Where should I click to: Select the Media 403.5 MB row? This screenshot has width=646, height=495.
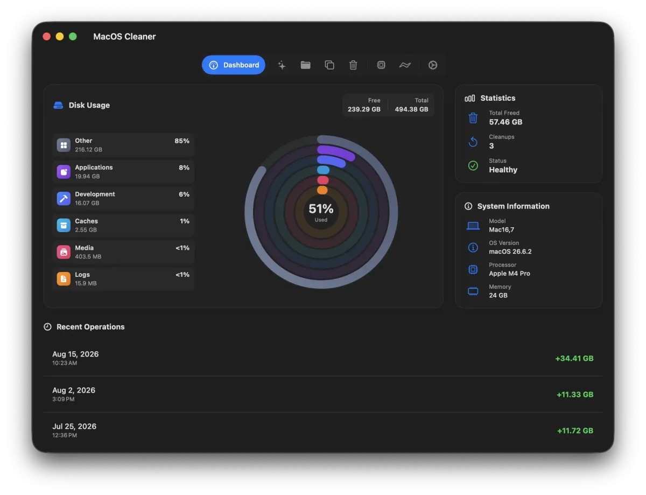pyautogui.click(x=124, y=252)
